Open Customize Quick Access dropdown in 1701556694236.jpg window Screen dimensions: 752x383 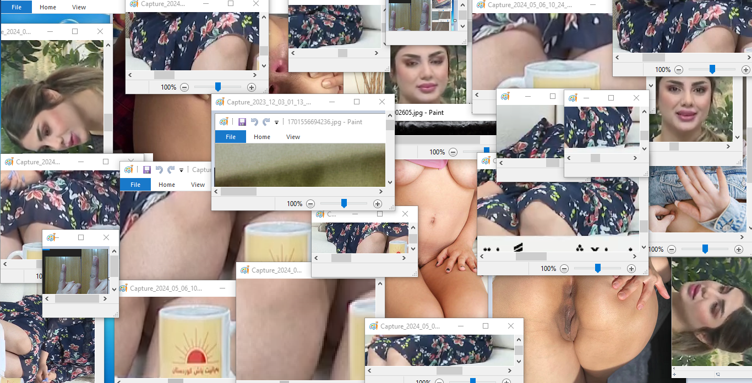[x=276, y=123]
